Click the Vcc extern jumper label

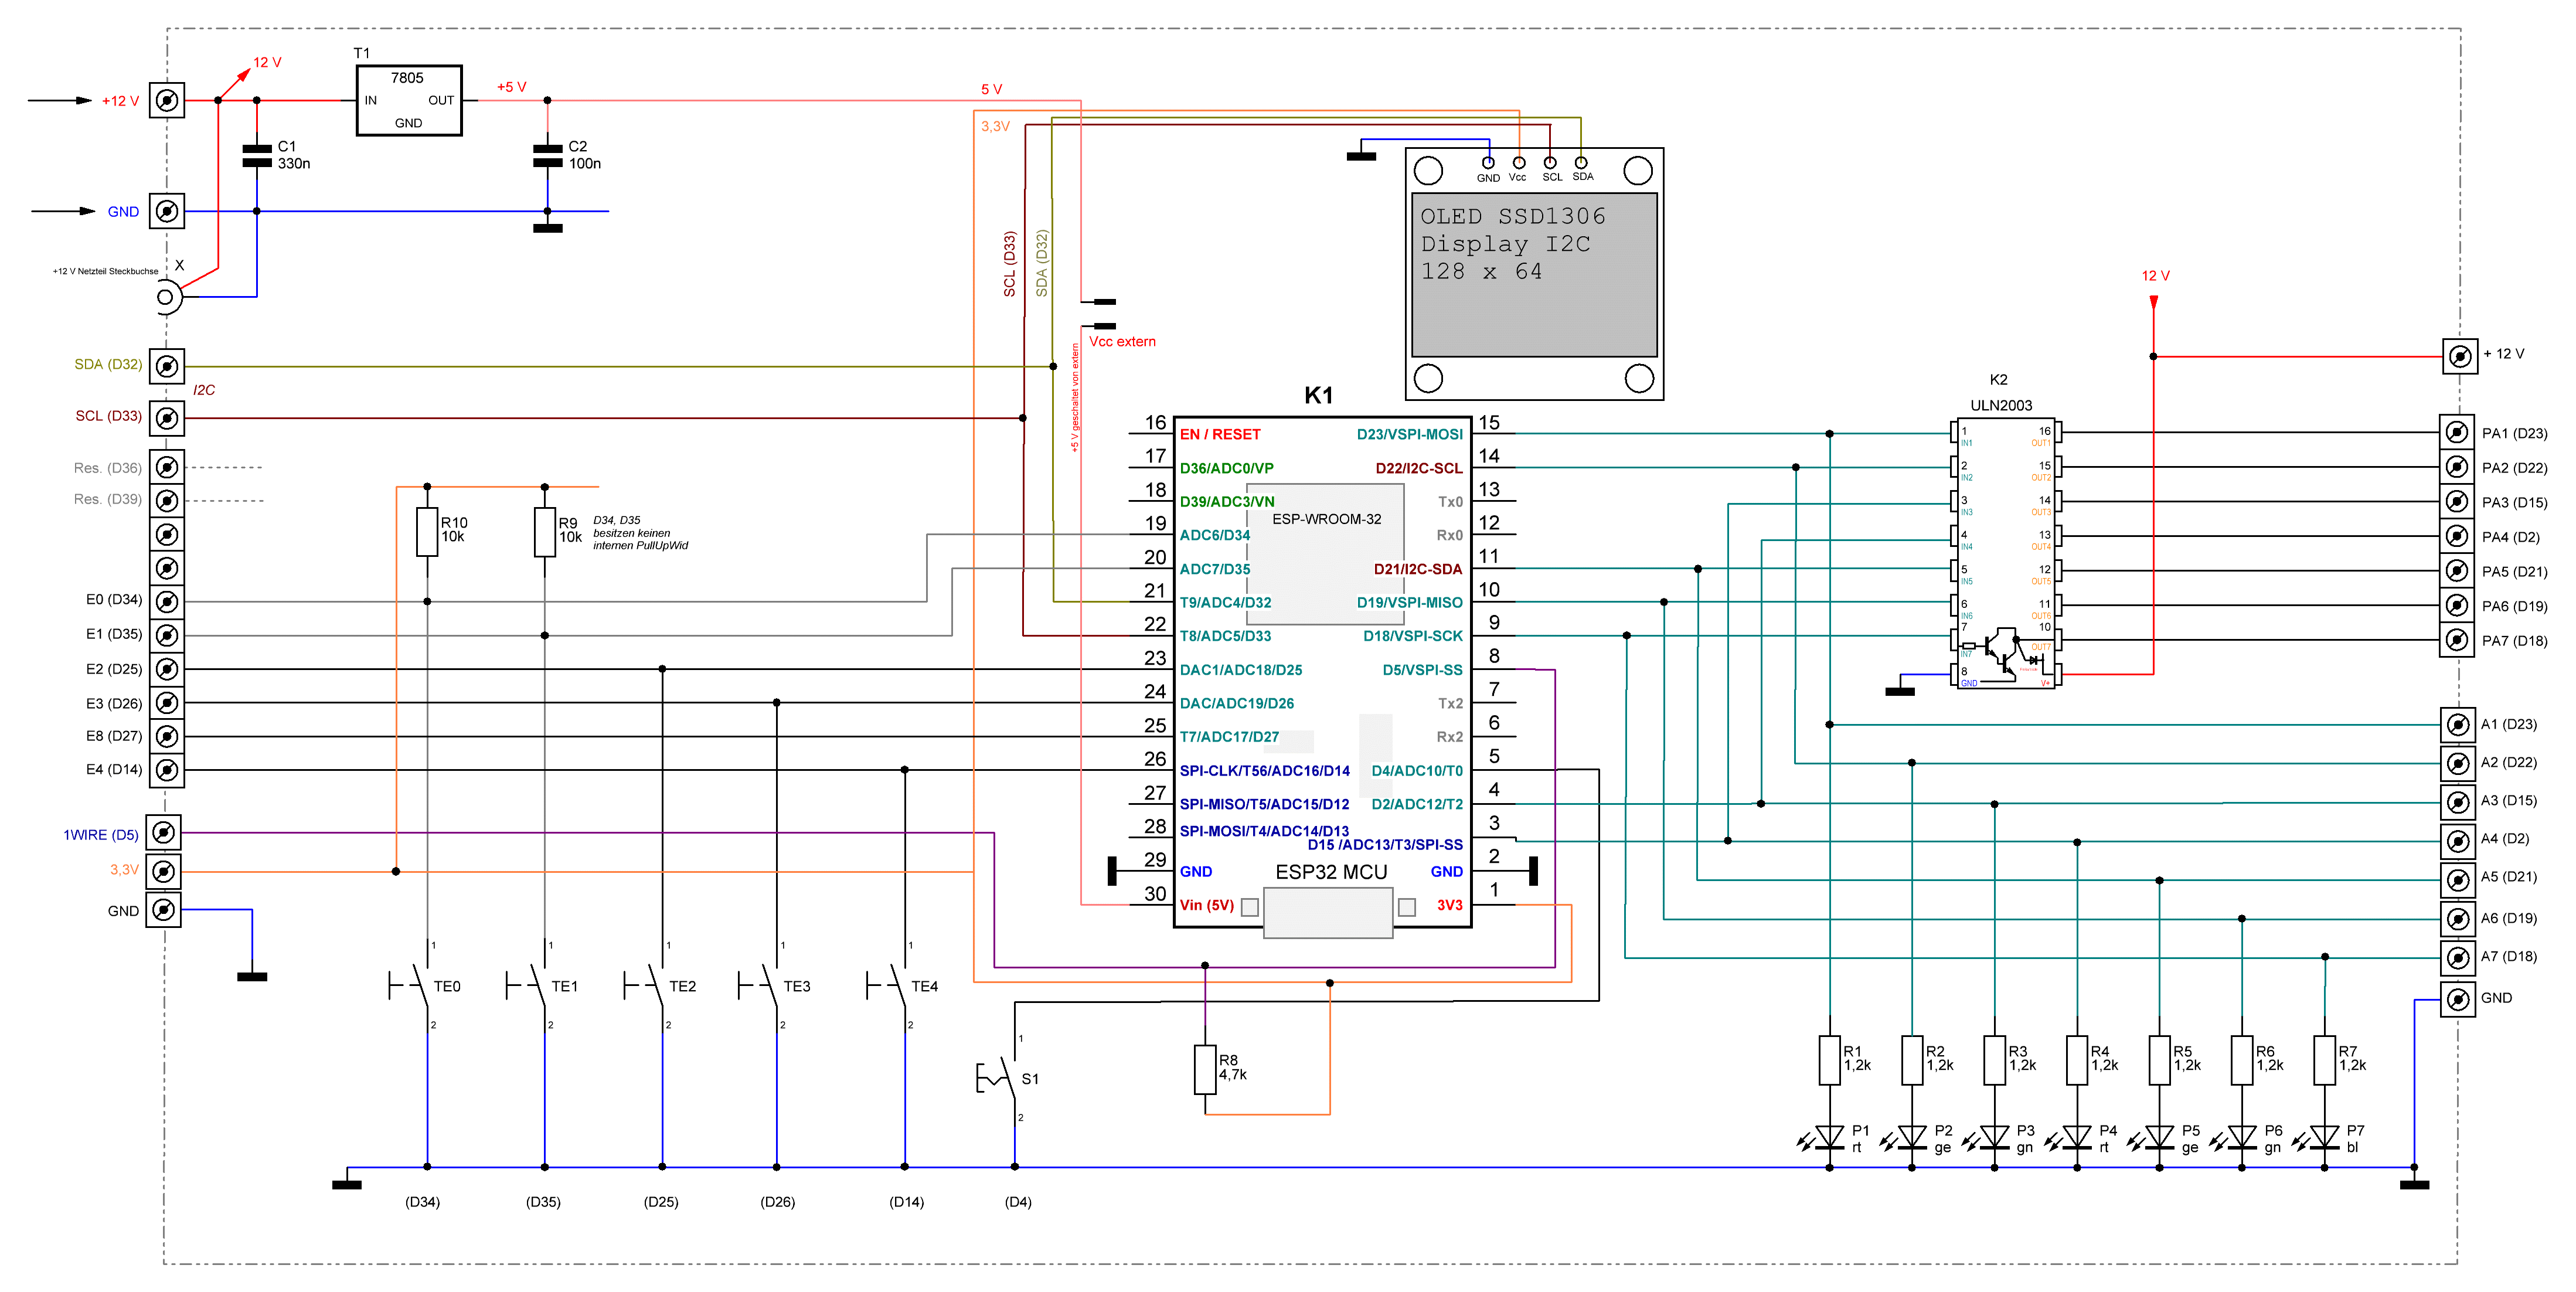[x=1121, y=341]
